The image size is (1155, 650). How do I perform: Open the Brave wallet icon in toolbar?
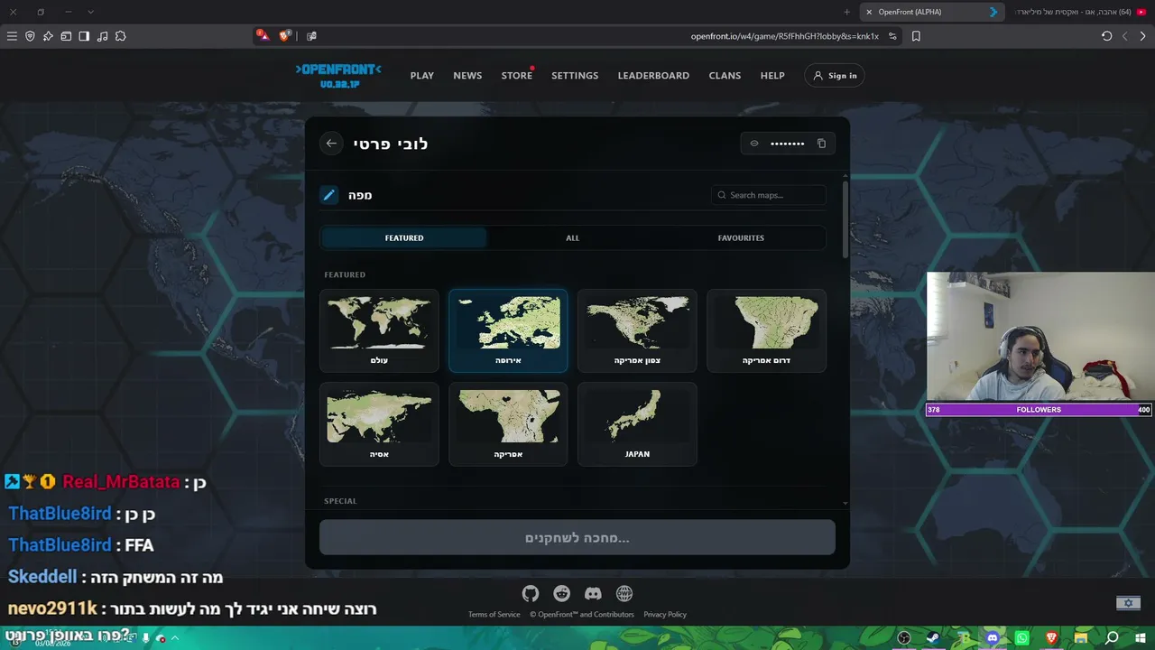click(x=66, y=36)
